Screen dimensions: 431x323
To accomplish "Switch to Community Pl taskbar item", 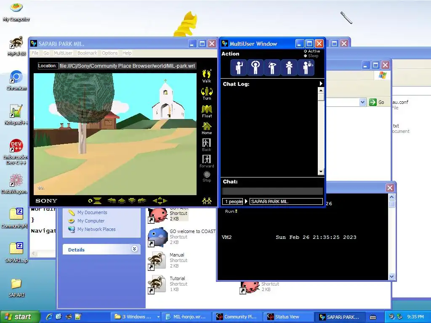I will pos(237,317).
